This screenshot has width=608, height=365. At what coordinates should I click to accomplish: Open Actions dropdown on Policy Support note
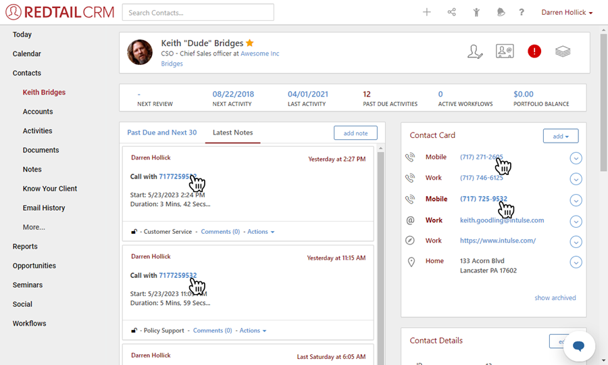(x=253, y=331)
